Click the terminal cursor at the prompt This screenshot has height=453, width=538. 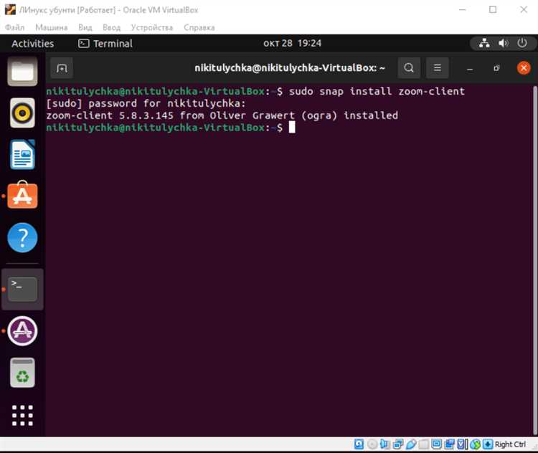[x=292, y=127]
